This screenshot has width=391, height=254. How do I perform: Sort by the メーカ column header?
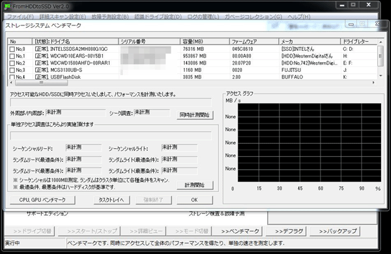click(310, 41)
